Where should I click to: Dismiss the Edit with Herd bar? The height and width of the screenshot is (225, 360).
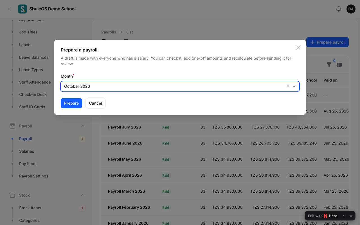tap(351, 216)
